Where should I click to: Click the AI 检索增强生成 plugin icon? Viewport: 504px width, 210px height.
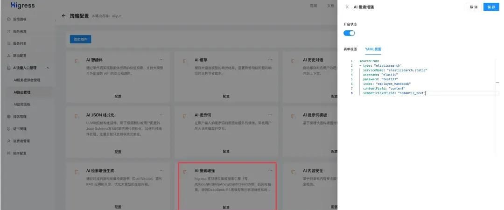pos(77,172)
